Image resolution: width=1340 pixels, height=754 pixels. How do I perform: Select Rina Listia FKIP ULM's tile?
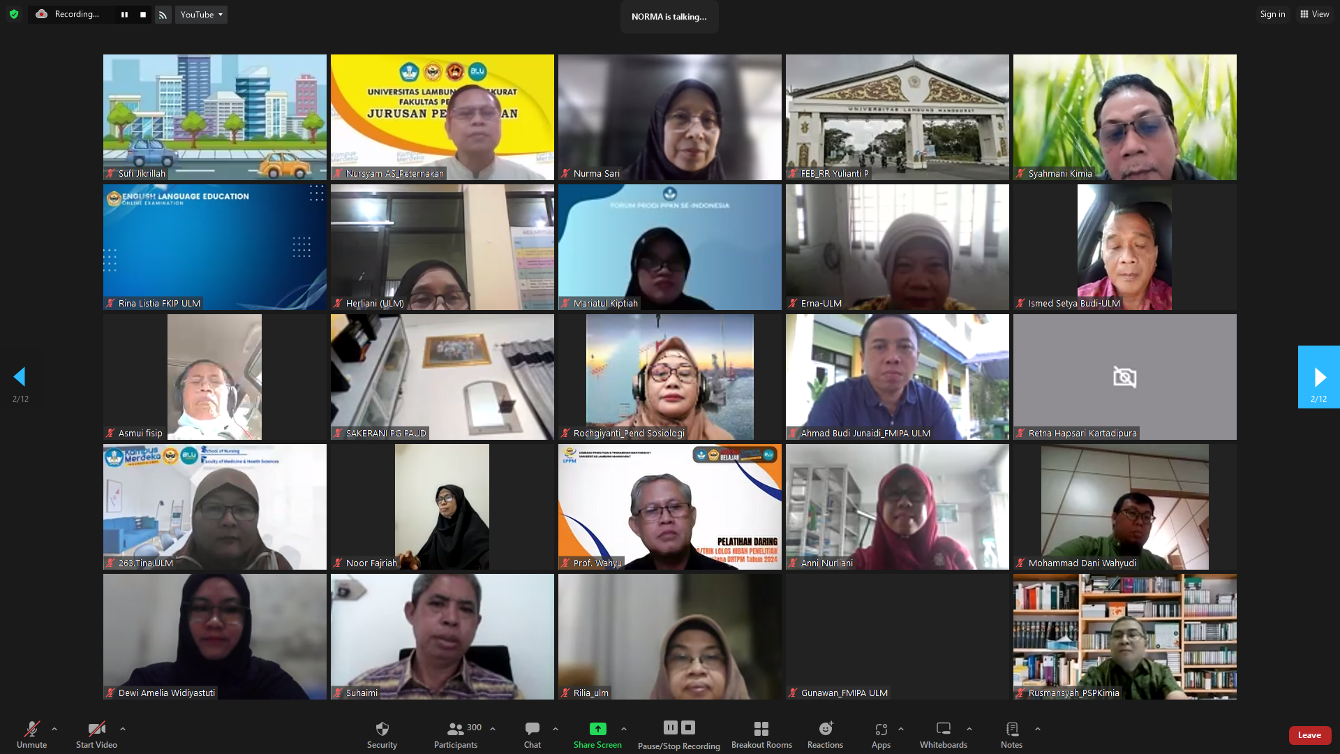coord(215,247)
